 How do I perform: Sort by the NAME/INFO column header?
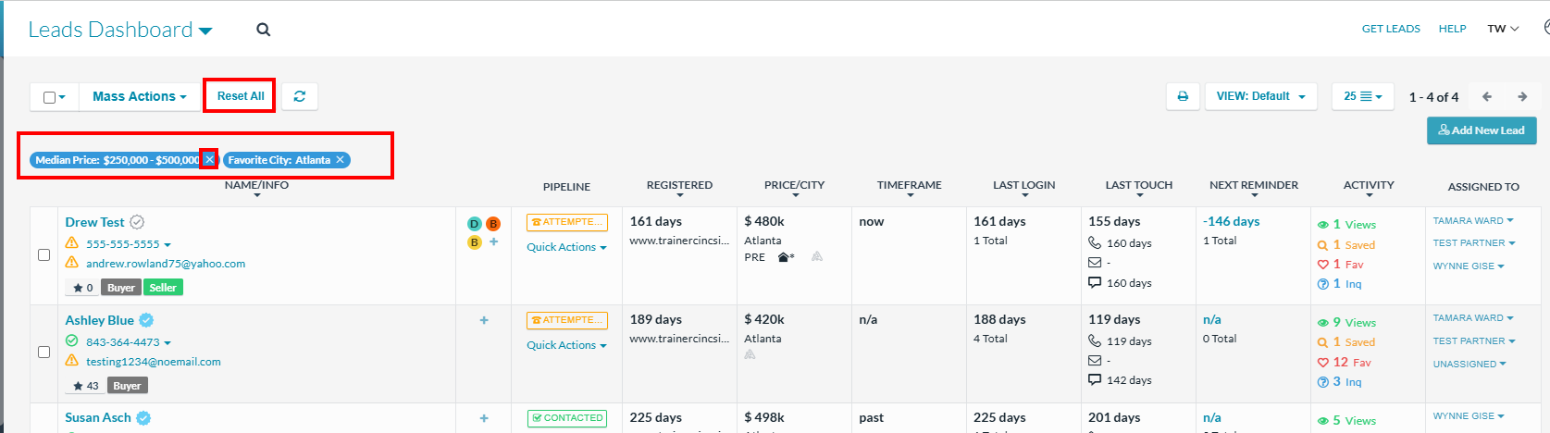[x=256, y=188]
